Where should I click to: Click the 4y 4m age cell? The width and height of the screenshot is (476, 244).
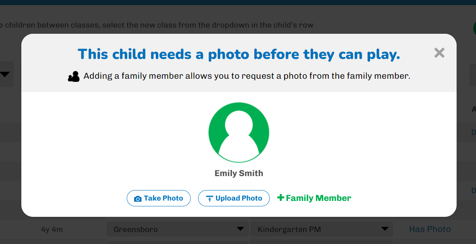point(52,229)
